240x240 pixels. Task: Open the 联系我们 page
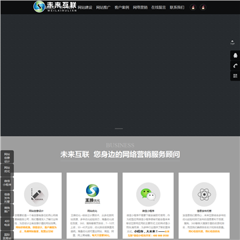coord(177,7)
